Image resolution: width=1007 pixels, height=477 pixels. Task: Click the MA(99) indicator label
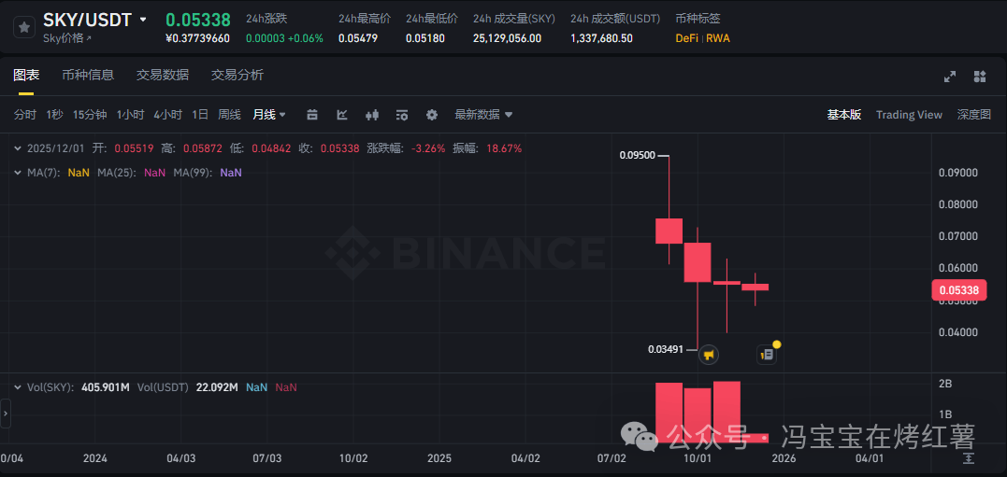point(193,173)
